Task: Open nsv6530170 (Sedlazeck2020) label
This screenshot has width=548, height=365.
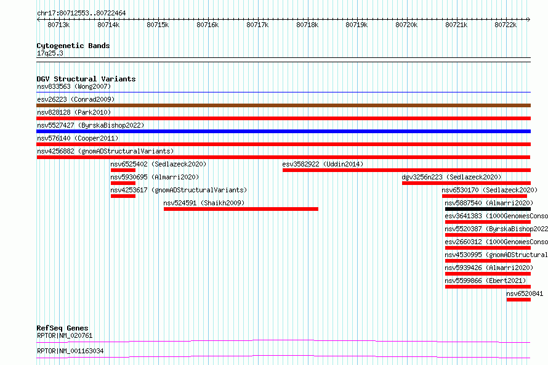Action: pyautogui.click(x=490, y=190)
